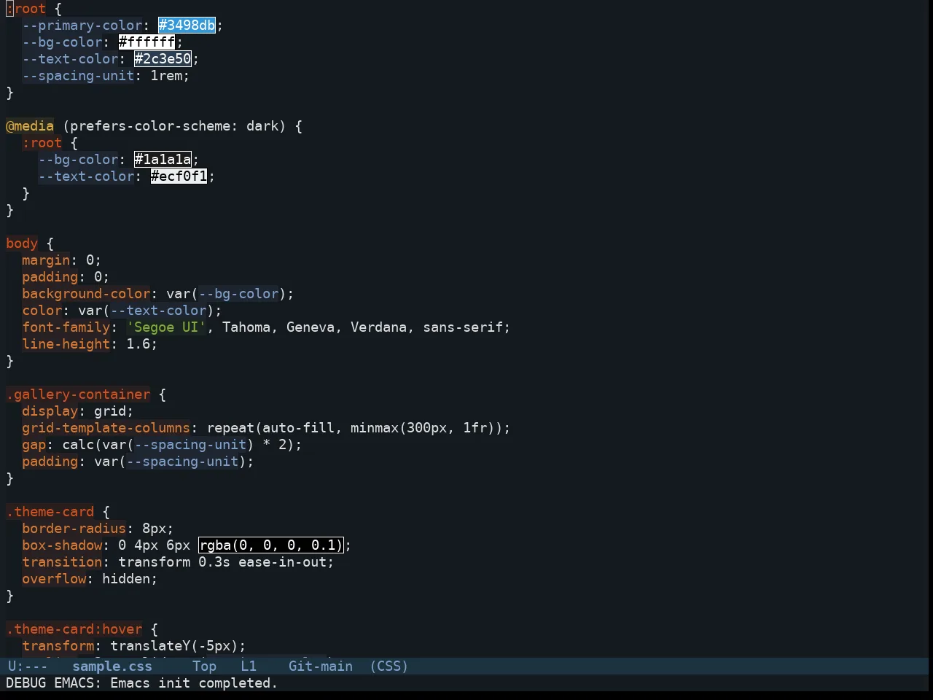Click overflow: hidden declaration
The image size is (933, 700).
pos(90,579)
